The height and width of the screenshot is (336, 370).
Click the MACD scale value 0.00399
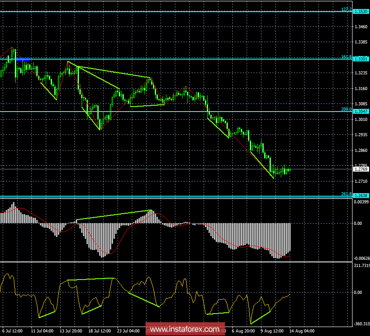click(361, 202)
